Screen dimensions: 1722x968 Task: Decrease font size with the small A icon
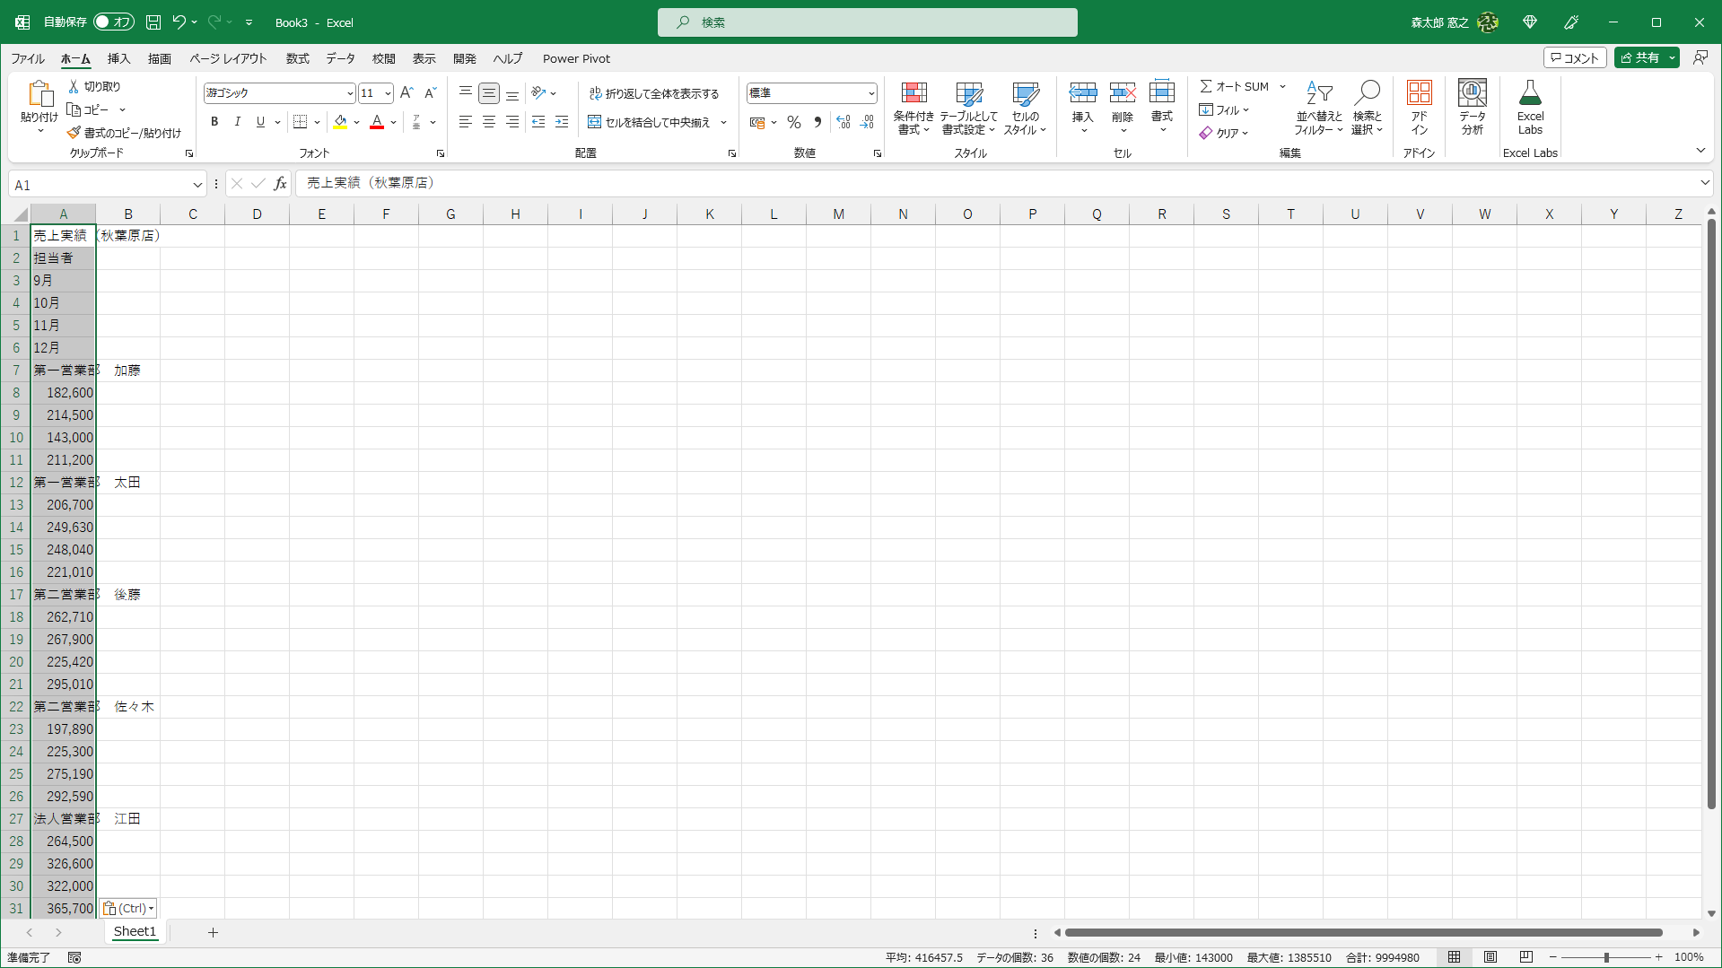click(430, 92)
